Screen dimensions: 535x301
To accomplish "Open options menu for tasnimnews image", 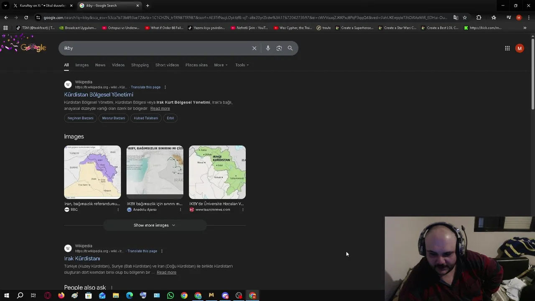I will [243, 209].
